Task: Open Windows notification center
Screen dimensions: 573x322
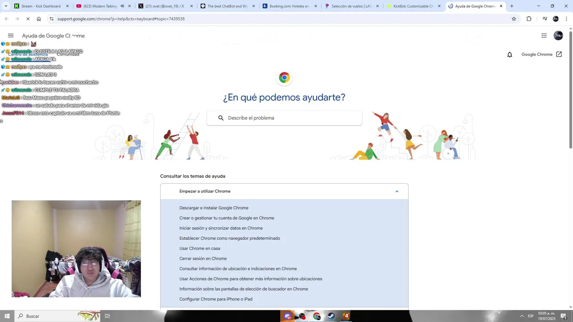Action: [564, 316]
